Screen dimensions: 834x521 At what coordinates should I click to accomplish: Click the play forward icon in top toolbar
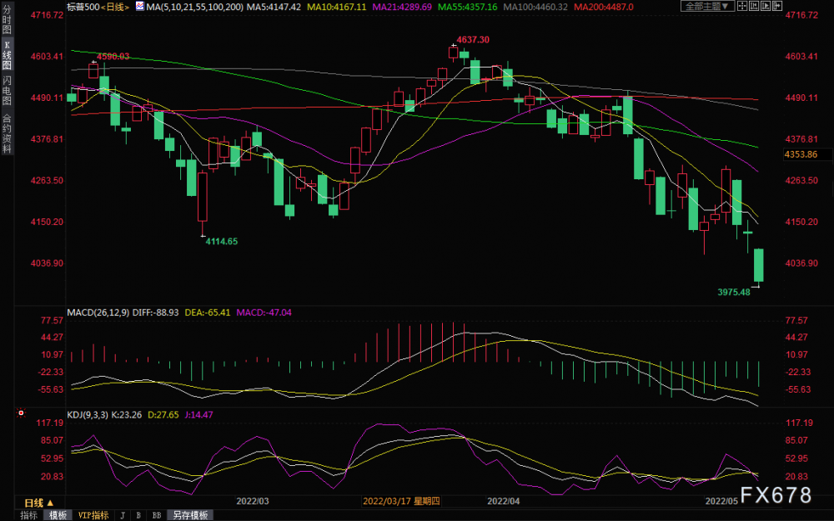[x=766, y=6]
